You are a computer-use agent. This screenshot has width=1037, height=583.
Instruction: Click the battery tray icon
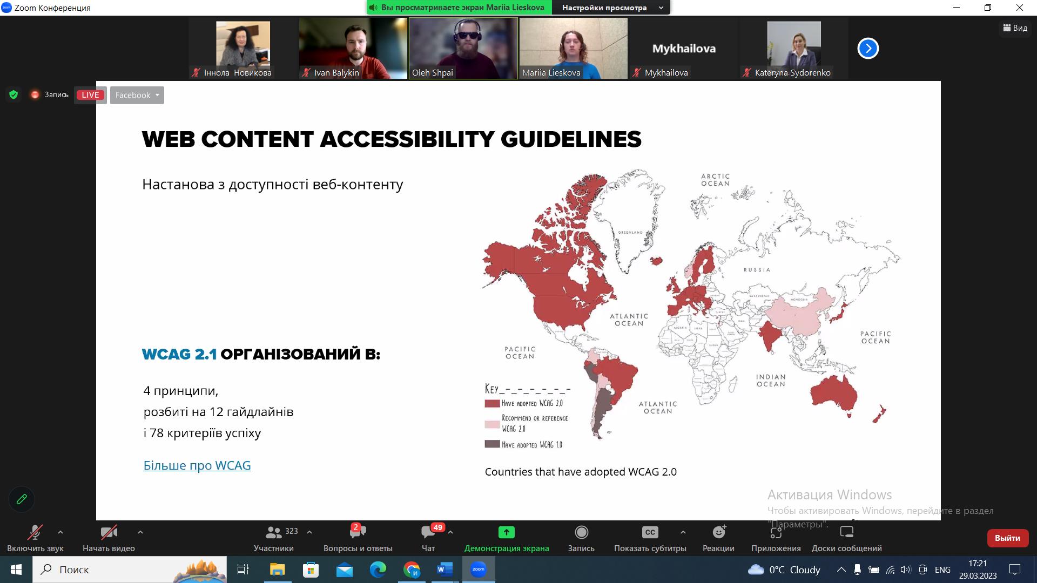[x=873, y=570]
